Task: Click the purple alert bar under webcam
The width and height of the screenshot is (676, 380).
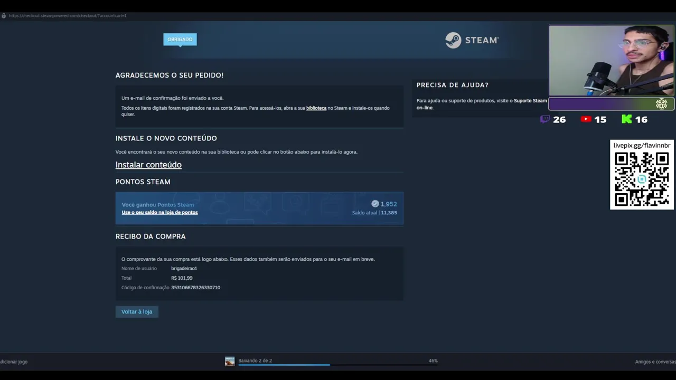Action: (611, 104)
